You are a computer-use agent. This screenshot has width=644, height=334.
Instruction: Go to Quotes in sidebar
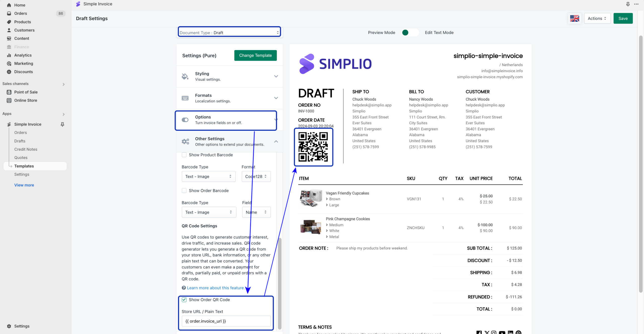click(x=21, y=157)
